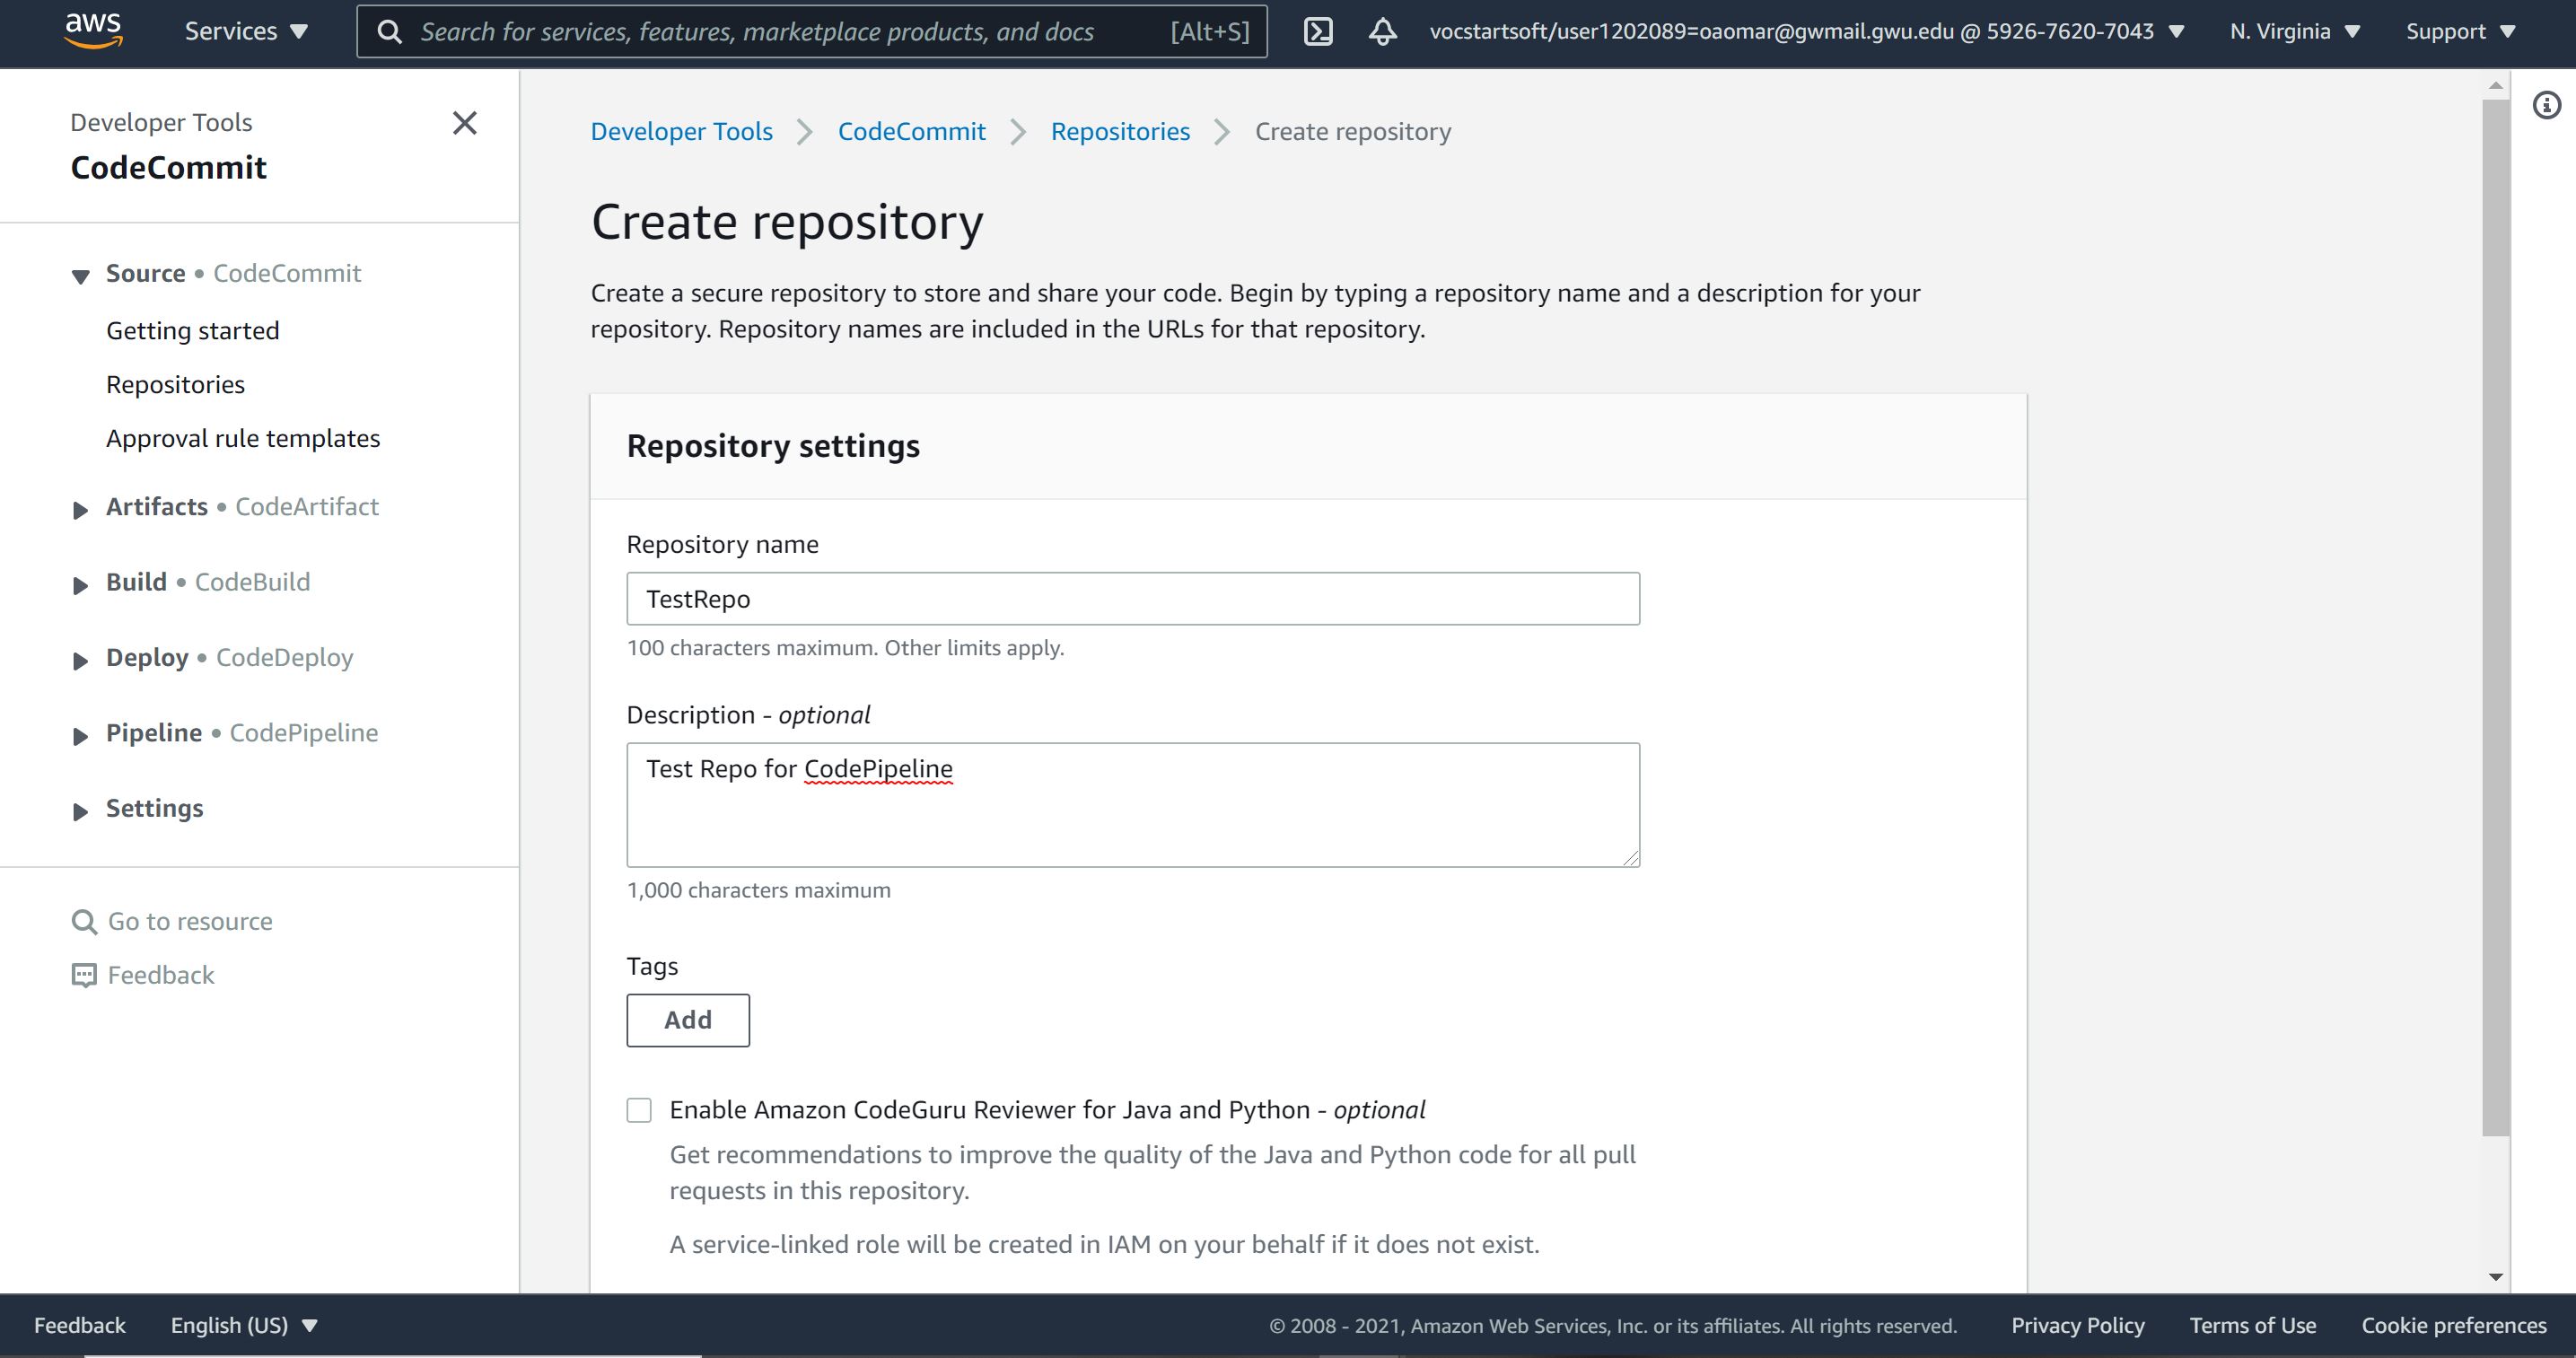
Task: Click the '100 characters maximum' hint text
Action: click(x=845, y=648)
